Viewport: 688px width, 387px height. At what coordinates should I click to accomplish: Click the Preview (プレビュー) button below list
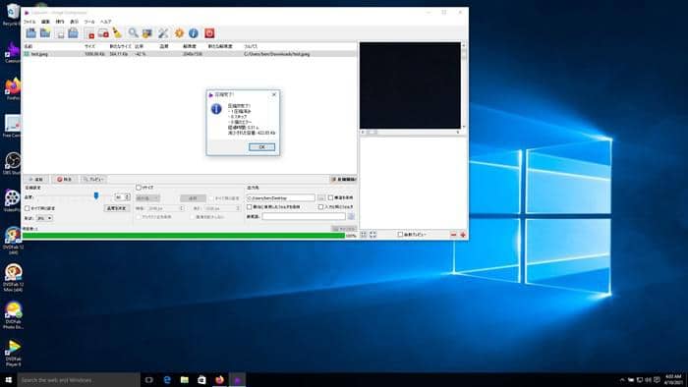pyautogui.click(x=93, y=179)
